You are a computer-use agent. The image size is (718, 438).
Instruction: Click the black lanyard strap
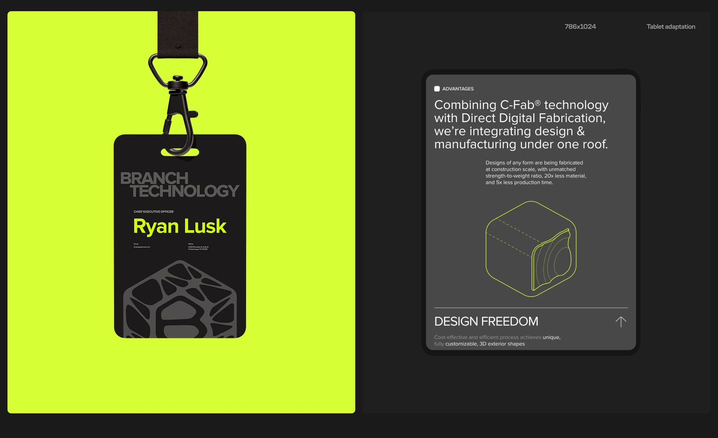[178, 35]
